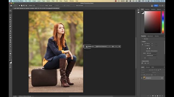The width and height of the screenshot is (174, 97).
Task: Select the Clone Stamp tool
Action: (10, 31)
